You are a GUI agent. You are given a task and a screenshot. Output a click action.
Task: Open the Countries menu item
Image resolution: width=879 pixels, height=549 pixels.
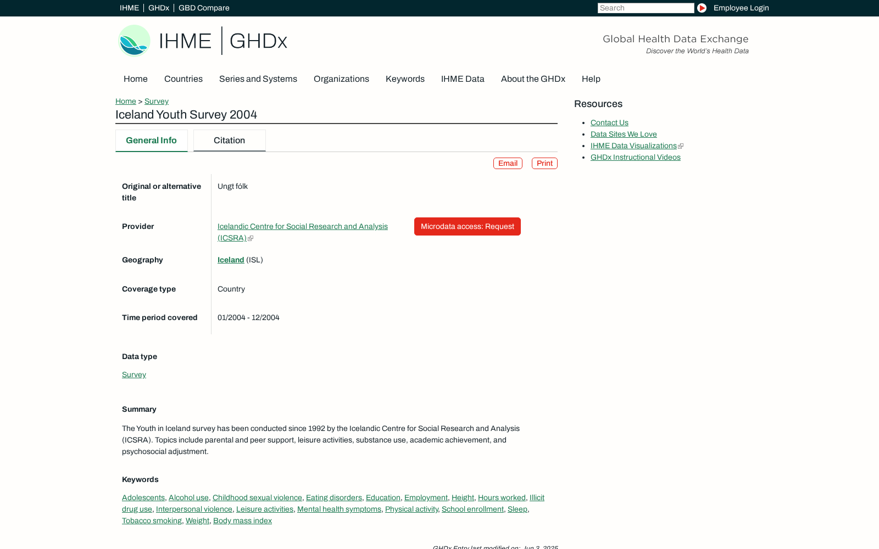pos(183,79)
